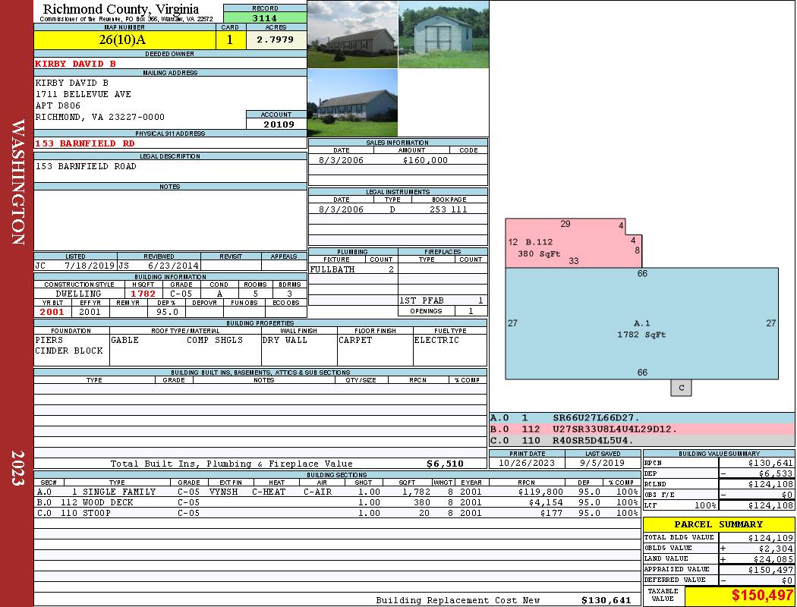The image size is (797, 607).
Task: Select LAND VALUE $24,085
Action: click(x=773, y=559)
